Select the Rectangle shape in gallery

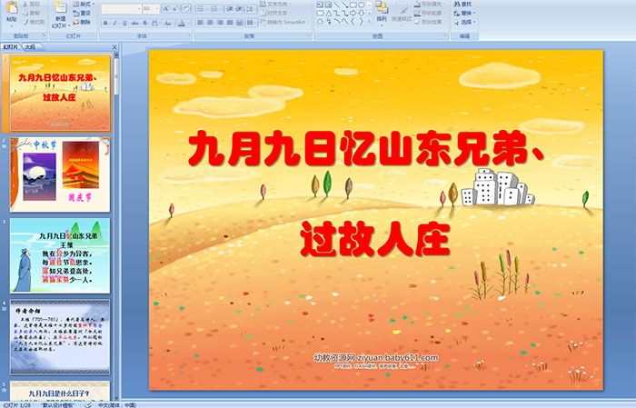coord(353,5)
